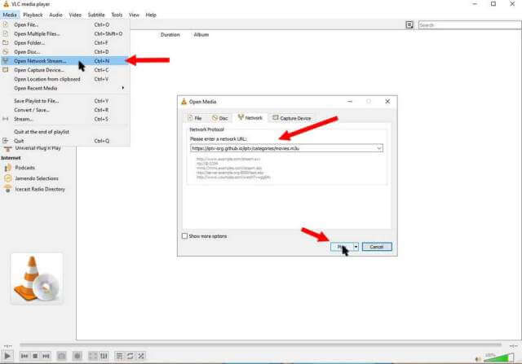This screenshot has height=364, width=522.
Task: Switch to File tab in Open Media
Action: pyautogui.click(x=195, y=118)
